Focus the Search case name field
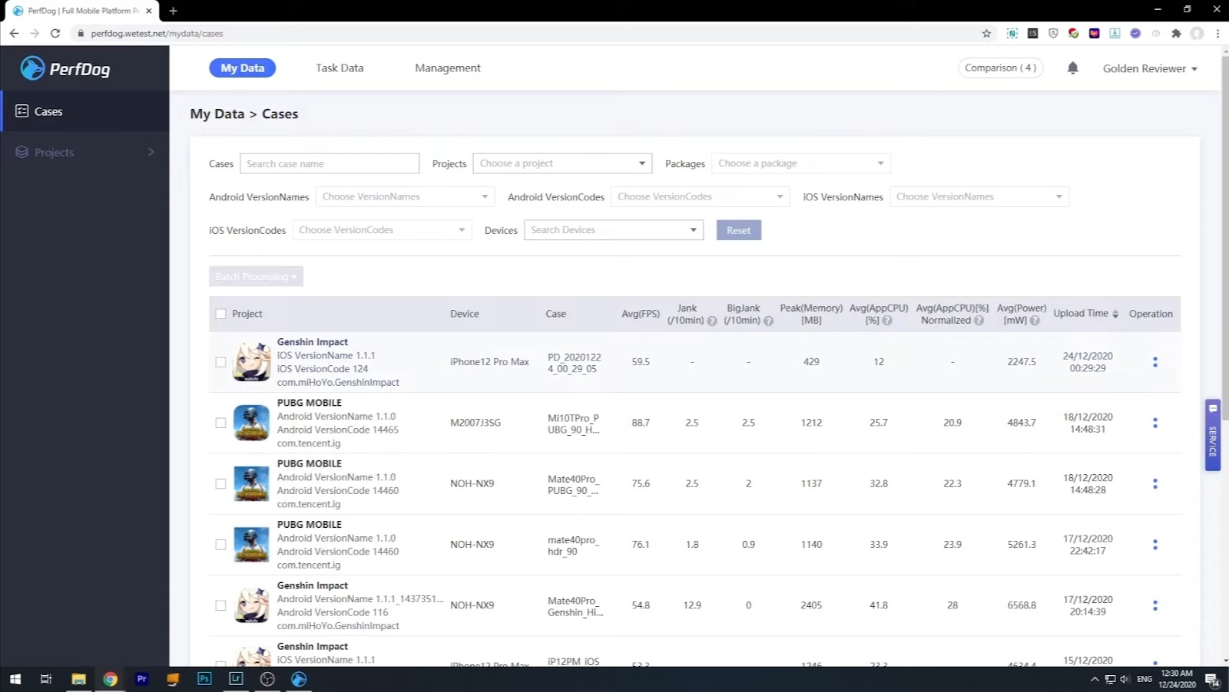 tap(330, 163)
